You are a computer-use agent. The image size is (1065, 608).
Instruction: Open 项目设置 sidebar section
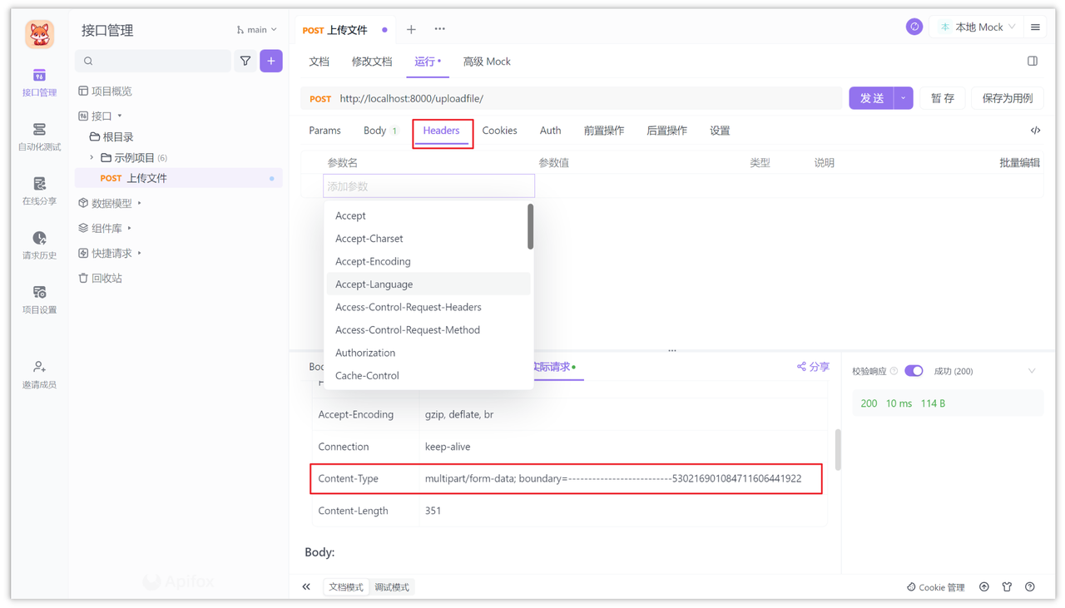[x=39, y=299]
